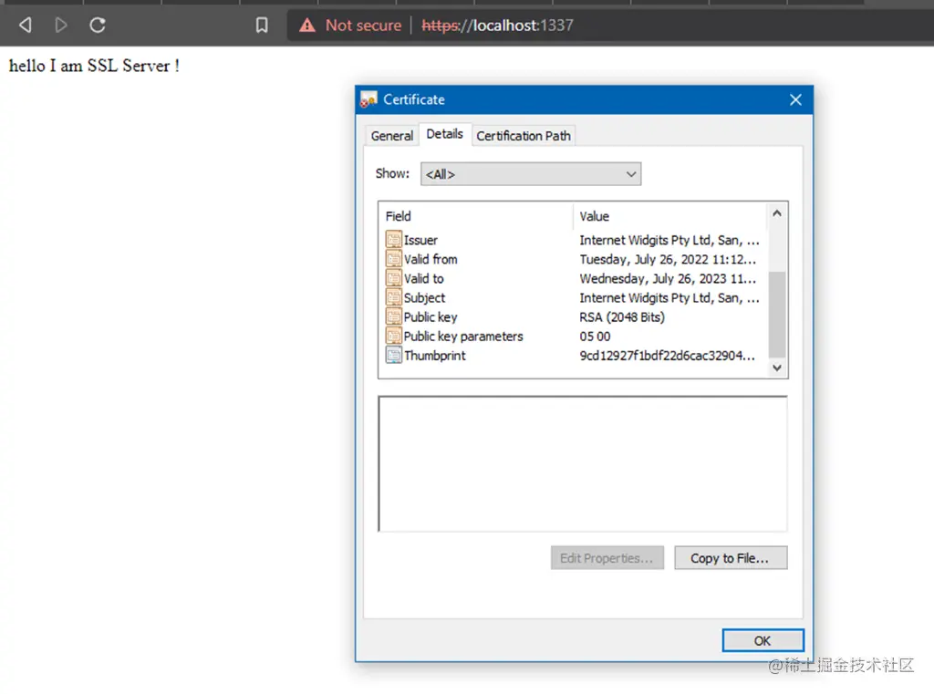The image size is (934, 694).
Task: Select the Valid to field icon
Action: pos(394,278)
